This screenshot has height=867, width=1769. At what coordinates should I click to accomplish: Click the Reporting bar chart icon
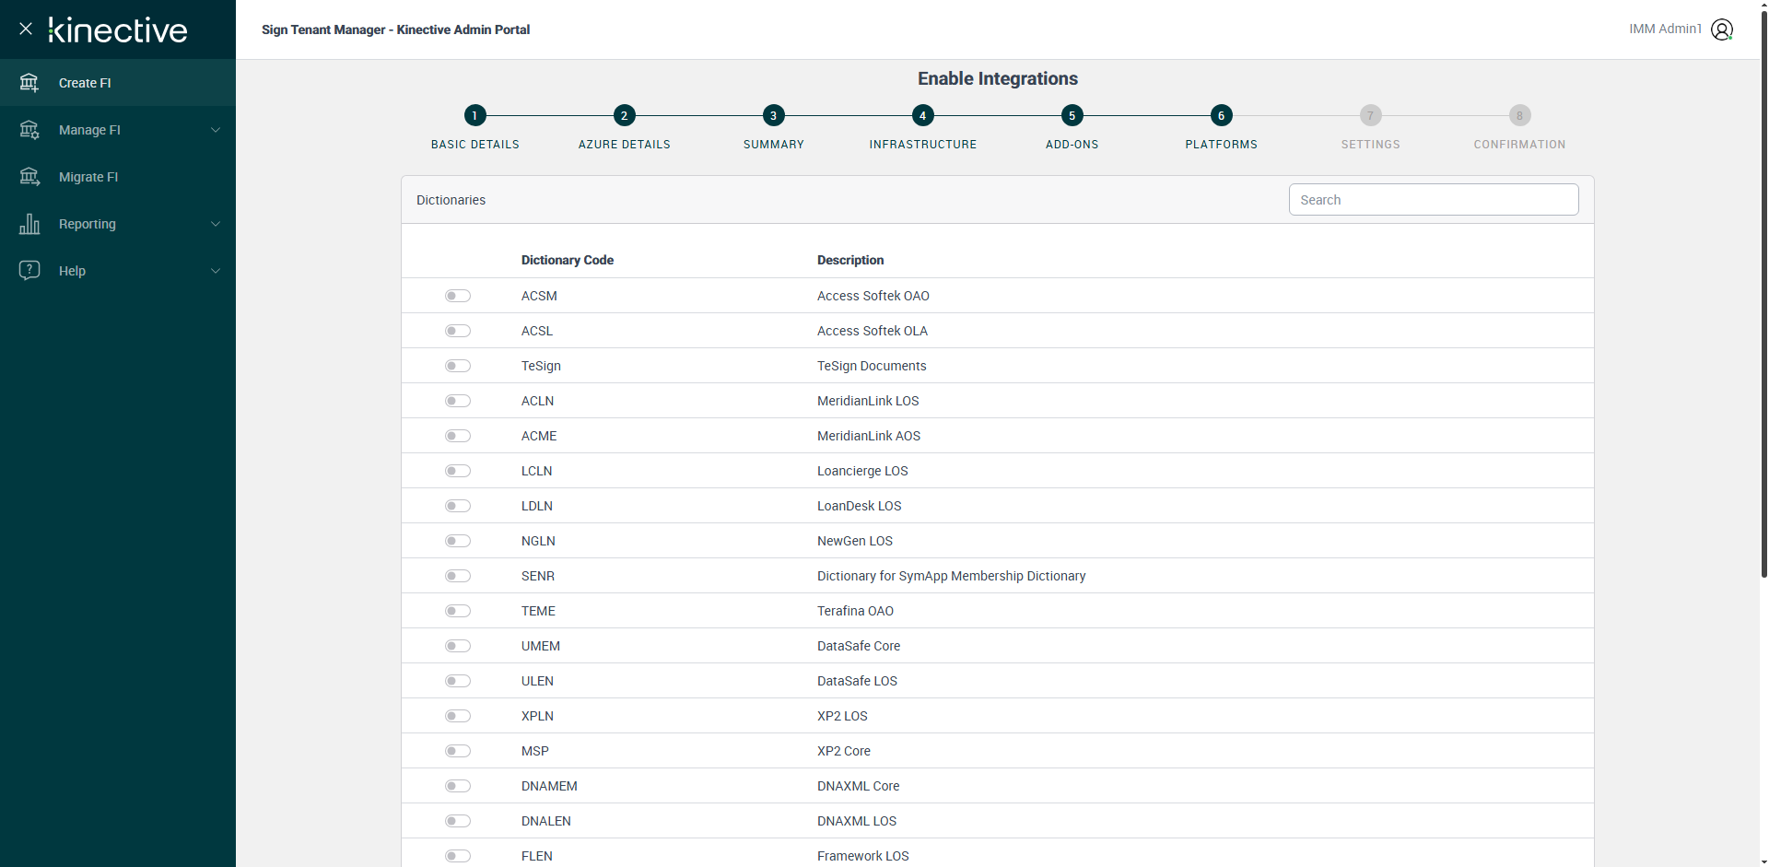[x=29, y=224]
